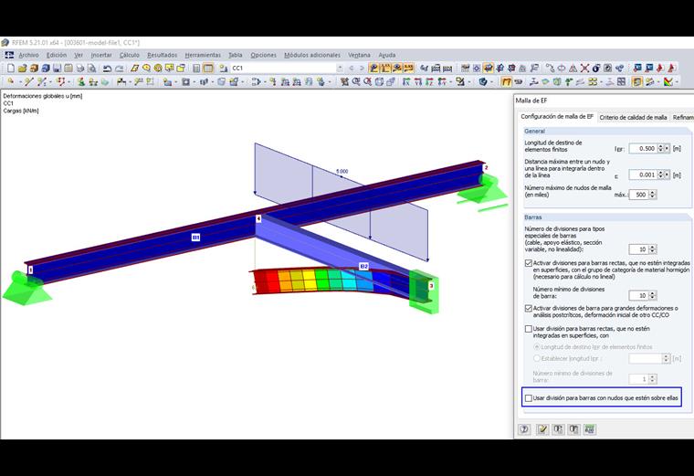The height and width of the screenshot is (476, 694).
Task: Click the print preview icon
Action: (91, 69)
